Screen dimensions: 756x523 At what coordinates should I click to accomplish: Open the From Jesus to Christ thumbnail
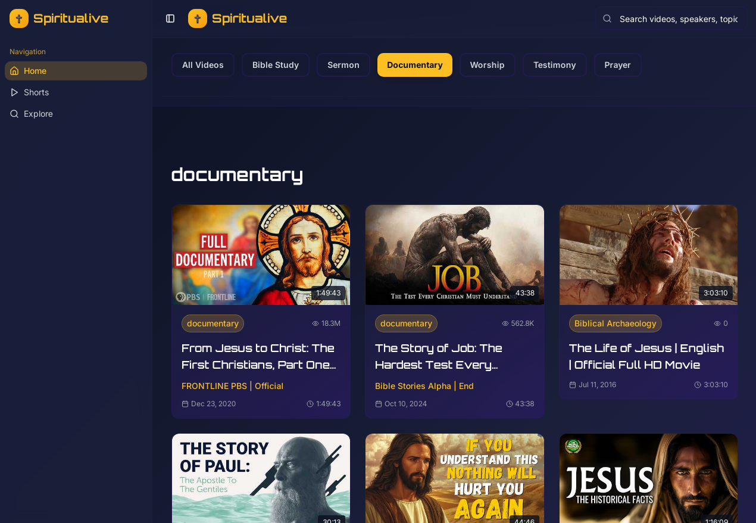[261, 255]
